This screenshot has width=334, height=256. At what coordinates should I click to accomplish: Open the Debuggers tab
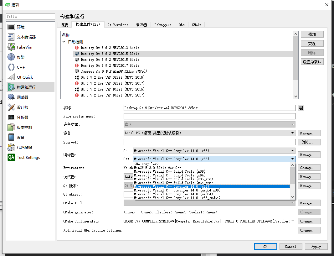162,24
